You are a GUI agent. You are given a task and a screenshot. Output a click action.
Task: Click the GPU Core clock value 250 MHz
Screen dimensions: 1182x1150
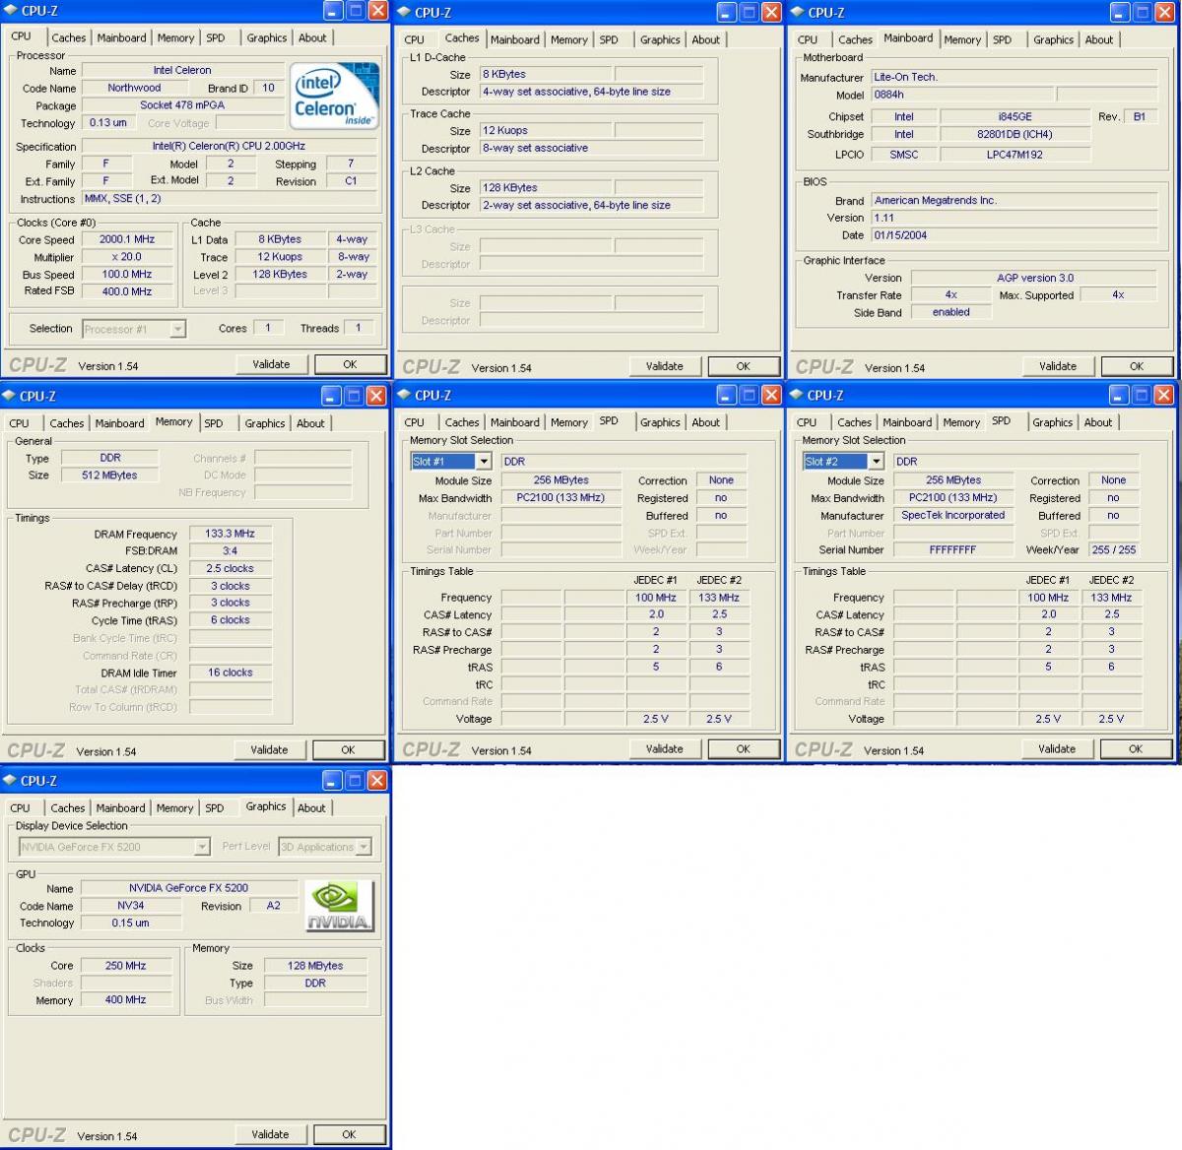click(x=126, y=966)
